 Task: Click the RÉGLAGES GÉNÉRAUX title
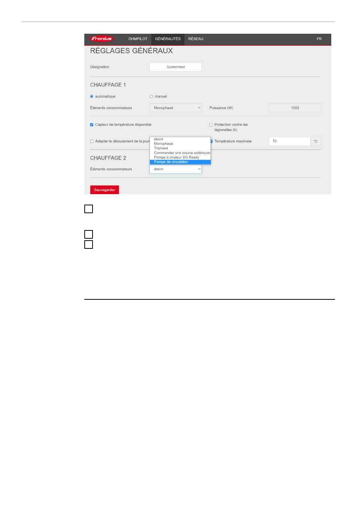point(132,51)
